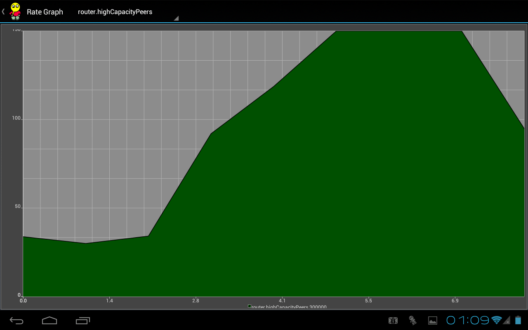
Task: Tap the x-axis label 5.5
Action: pyautogui.click(x=368, y=301)
